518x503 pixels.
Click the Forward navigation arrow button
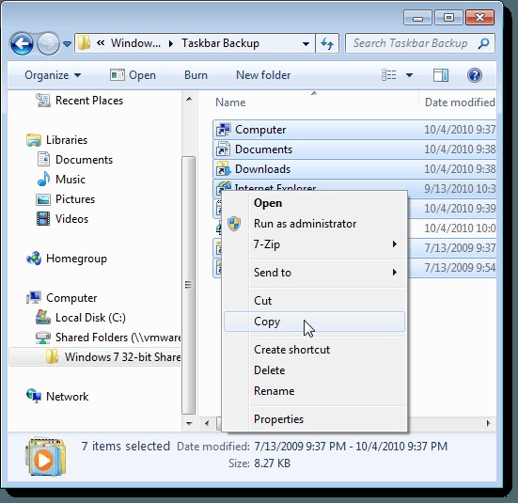click(48, 43)
